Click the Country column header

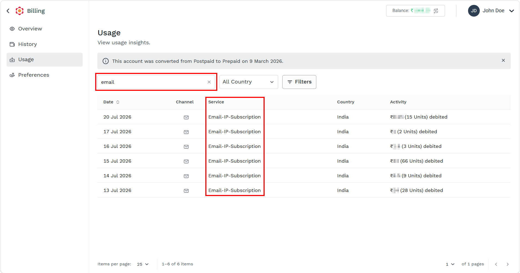346,102
